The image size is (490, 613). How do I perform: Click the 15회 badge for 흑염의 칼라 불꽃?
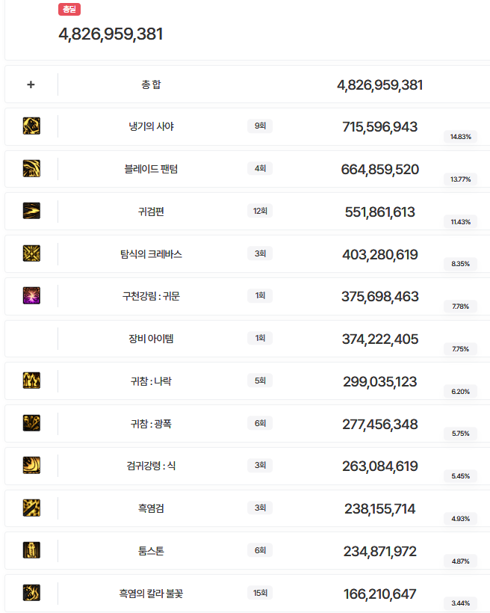point(260,593)
